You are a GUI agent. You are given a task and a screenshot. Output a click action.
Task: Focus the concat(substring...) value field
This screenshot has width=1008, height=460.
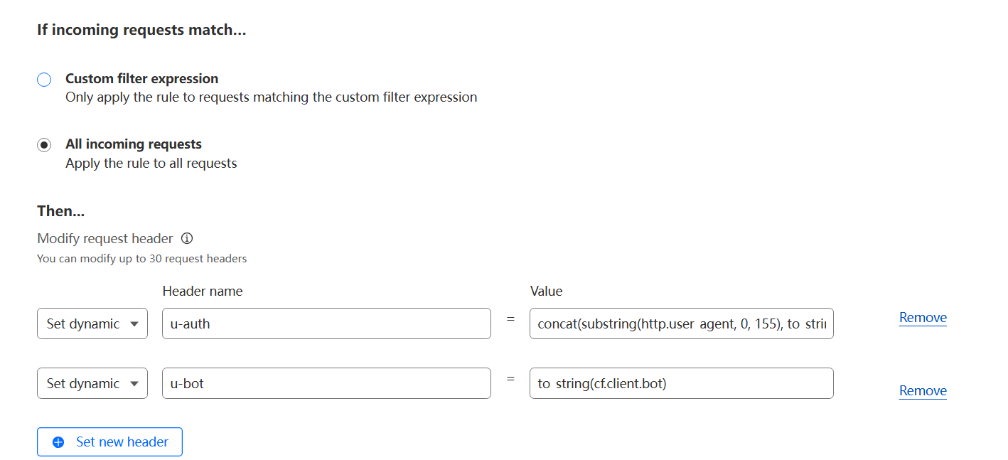(x=681, y=323)
